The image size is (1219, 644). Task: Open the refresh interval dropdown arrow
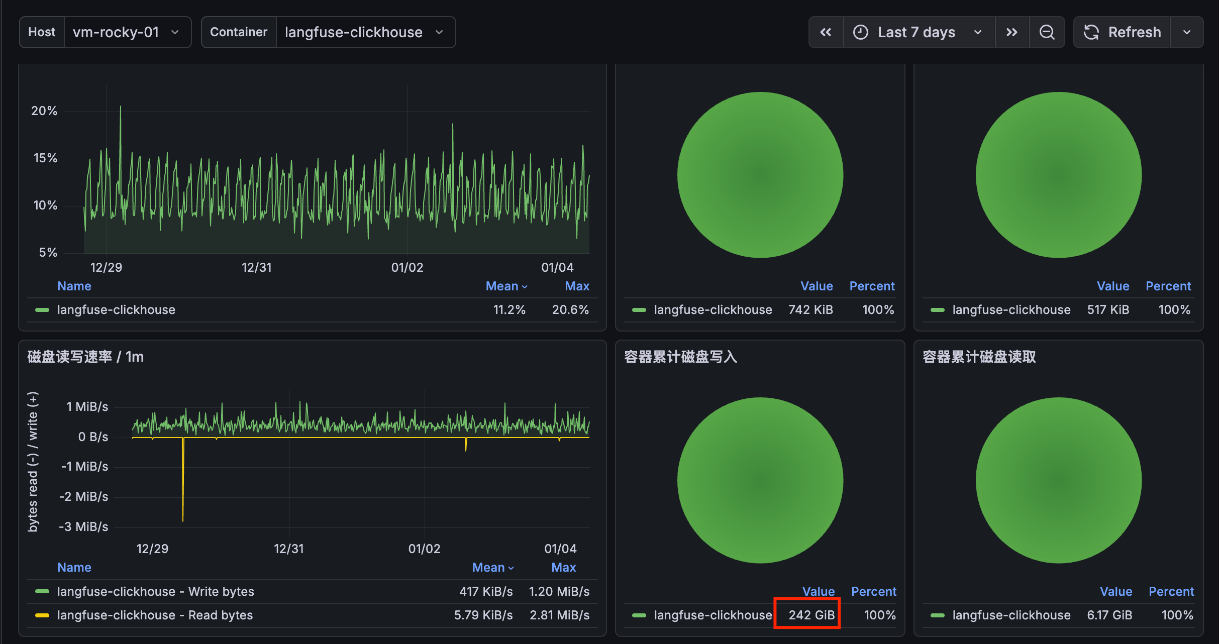pyautogui.click(x=1187, y=32)
